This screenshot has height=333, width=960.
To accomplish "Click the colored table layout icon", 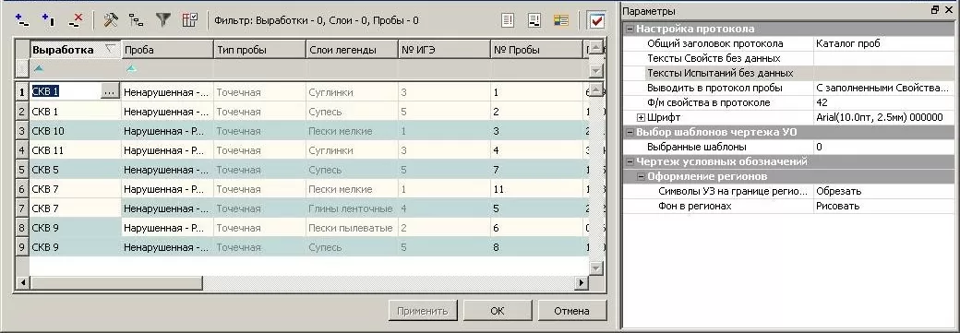I will 561,20.
